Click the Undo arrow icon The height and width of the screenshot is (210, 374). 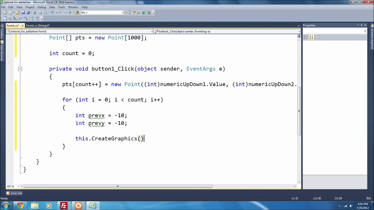point(52,13)
